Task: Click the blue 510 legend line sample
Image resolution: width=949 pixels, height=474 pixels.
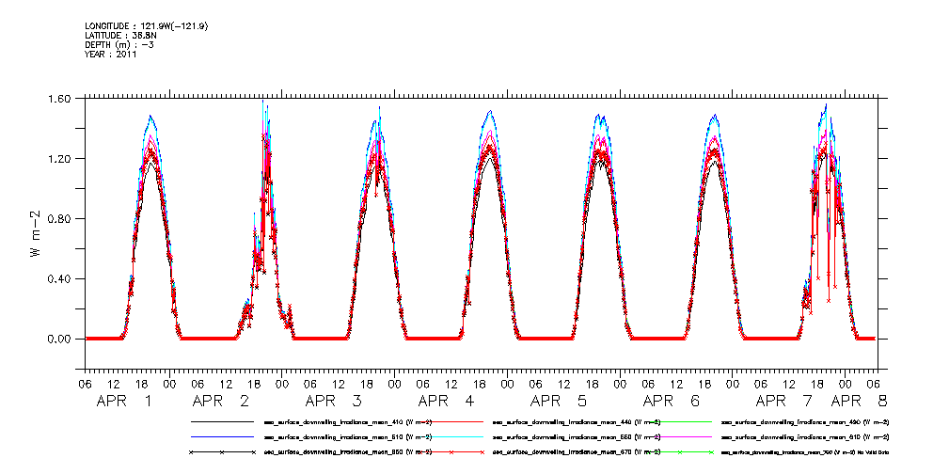Action: (x=222, y=437)
